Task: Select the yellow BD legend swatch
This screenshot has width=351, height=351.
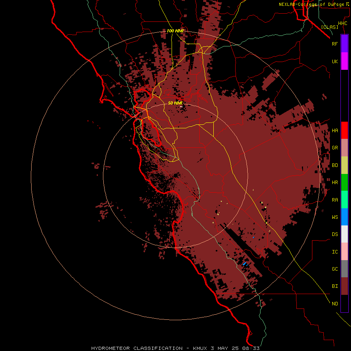Action: [x=344, y=165]
